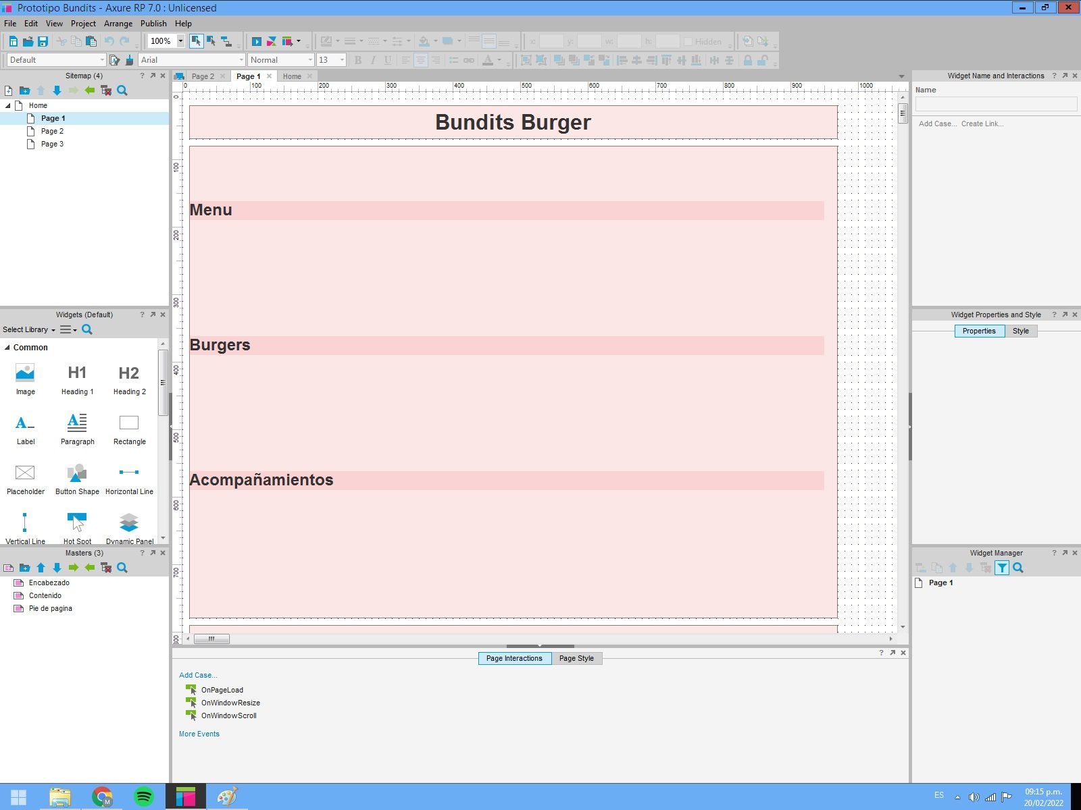Open the Select Library dropdown
The width and height of the screenshot is (1081, 810).
pyautogui.click(x=29, y=329)
